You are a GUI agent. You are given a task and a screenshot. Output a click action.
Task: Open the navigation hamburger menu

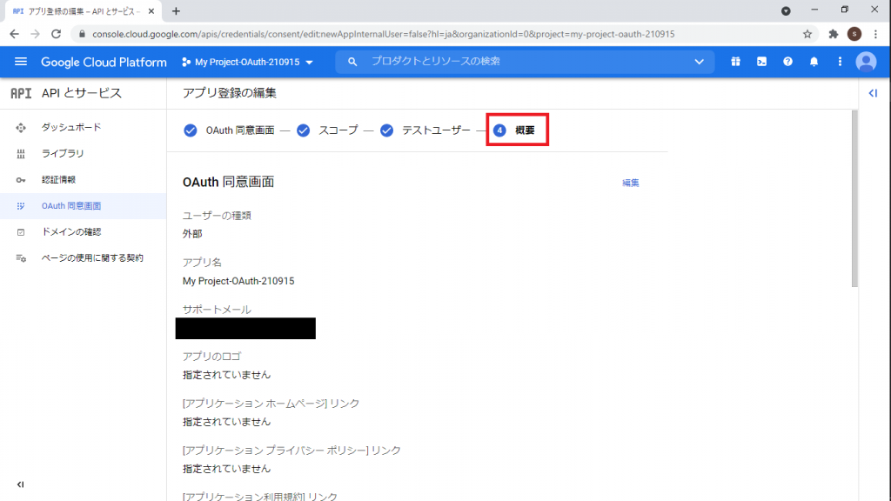point(21,62)
